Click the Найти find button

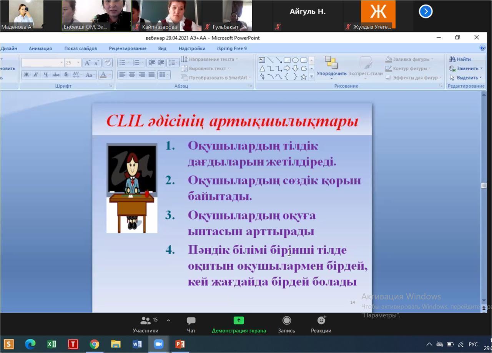460,59
